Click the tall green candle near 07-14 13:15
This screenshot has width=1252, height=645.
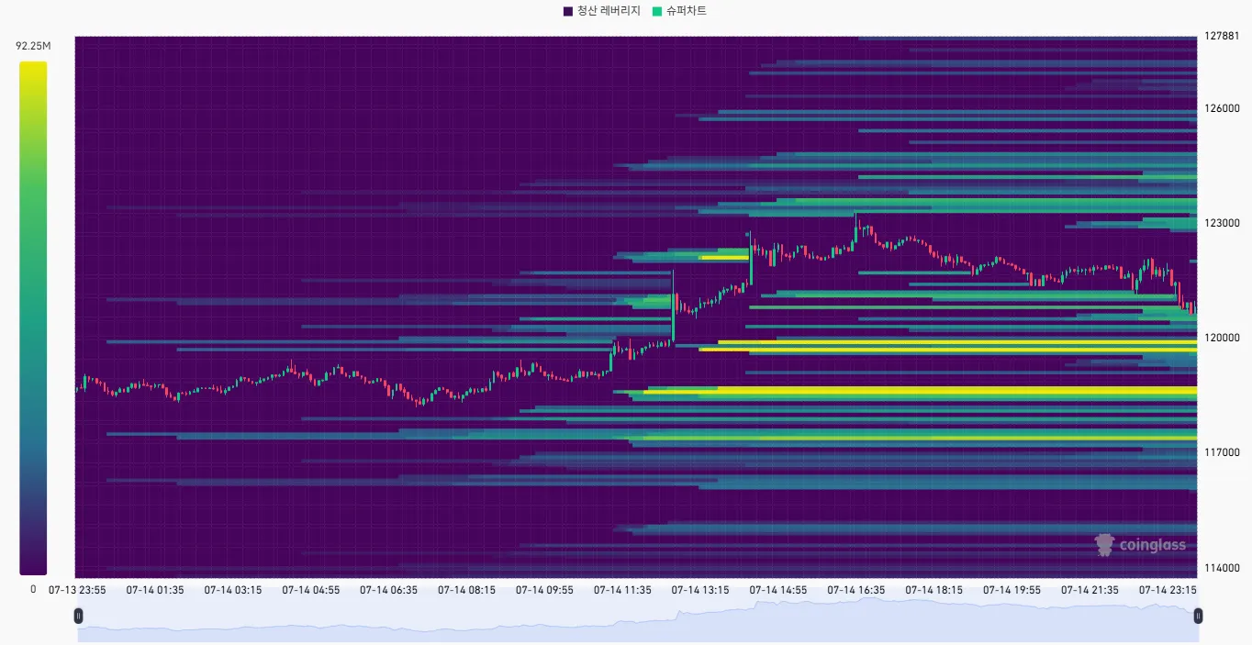[673, 307]
